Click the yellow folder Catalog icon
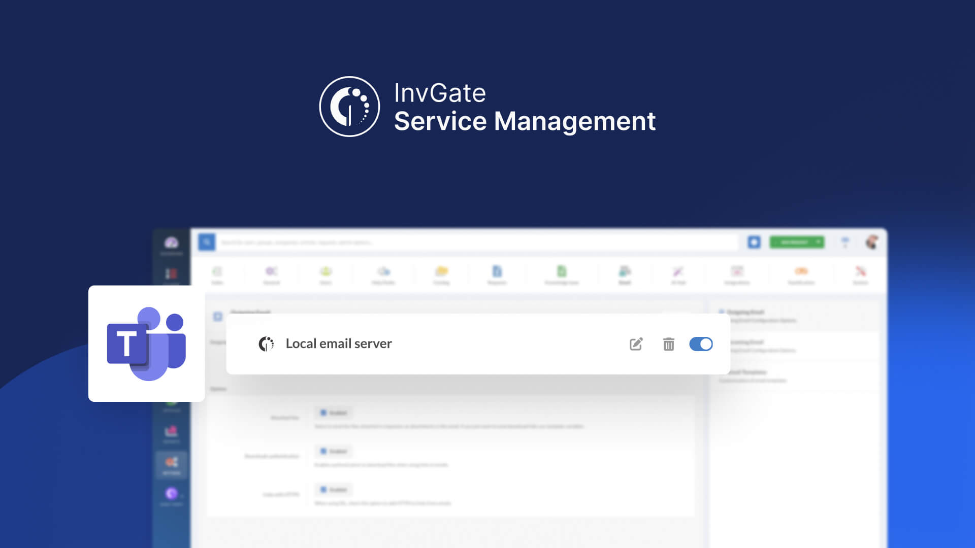 (x=441, y=271)
